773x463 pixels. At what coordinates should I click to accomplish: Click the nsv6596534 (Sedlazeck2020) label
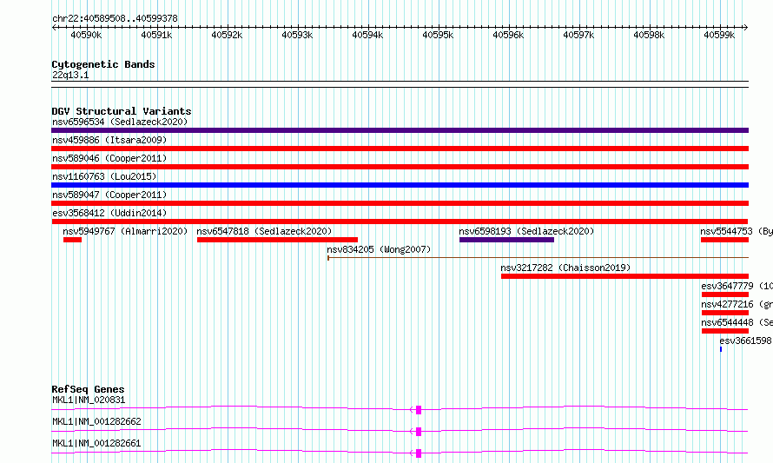click(x=120, y=122)
